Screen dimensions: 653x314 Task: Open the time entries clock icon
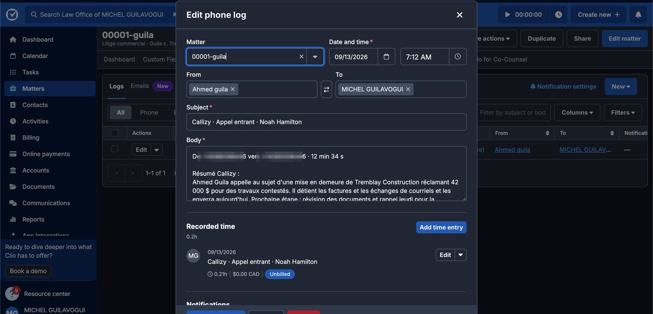[558, 15]
